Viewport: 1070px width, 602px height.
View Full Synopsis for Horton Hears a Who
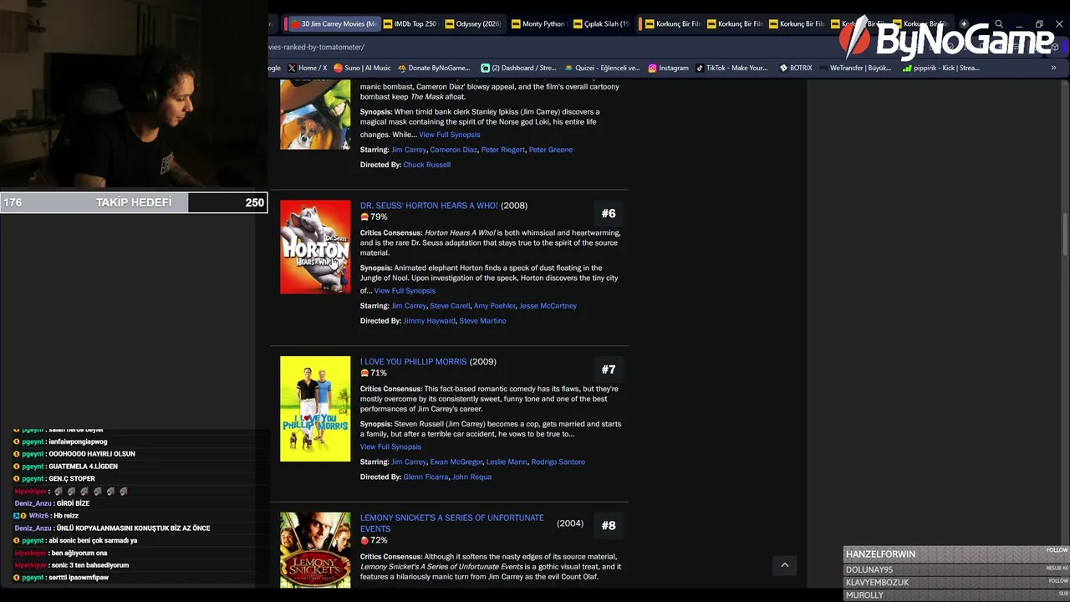tap(405, 291)
